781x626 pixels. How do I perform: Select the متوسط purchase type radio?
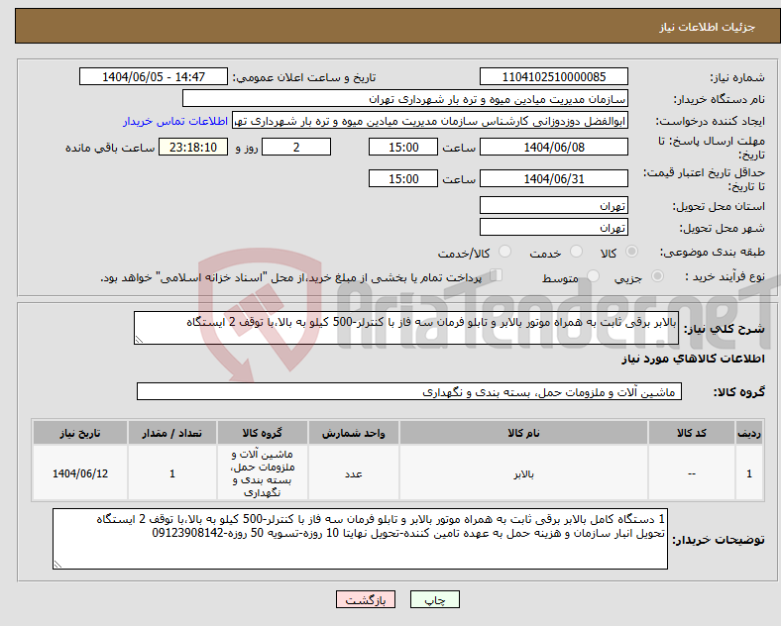tap(593, 276)
